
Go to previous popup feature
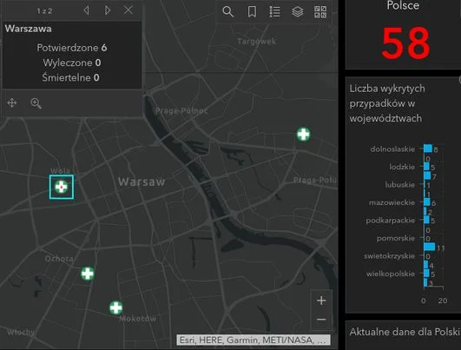click(x=86, y=10)
